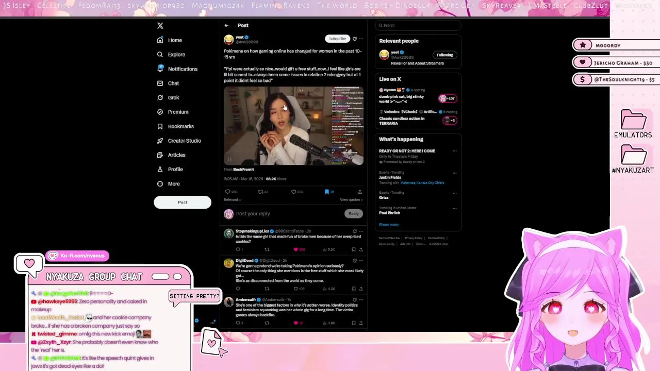Viewport: 660px width, 371px height.
Task: Go back using the arrow beside Post
Action: pyautogui.click(x=226, y=25)
